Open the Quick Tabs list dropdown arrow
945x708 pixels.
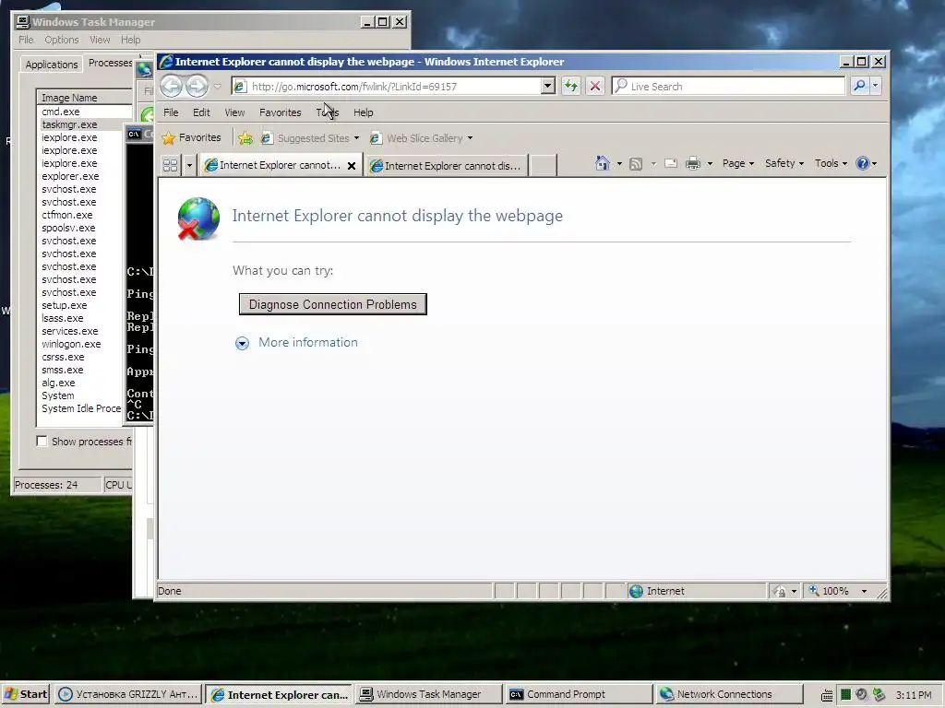point(189,165)
